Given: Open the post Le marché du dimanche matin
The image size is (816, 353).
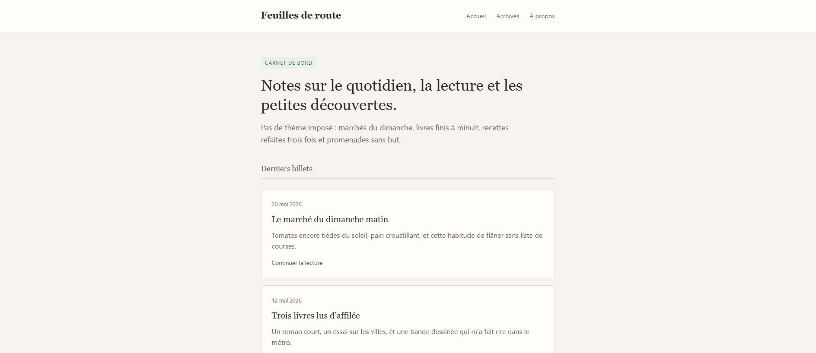Looking at the screenshot, I should [x=330, y=219].
